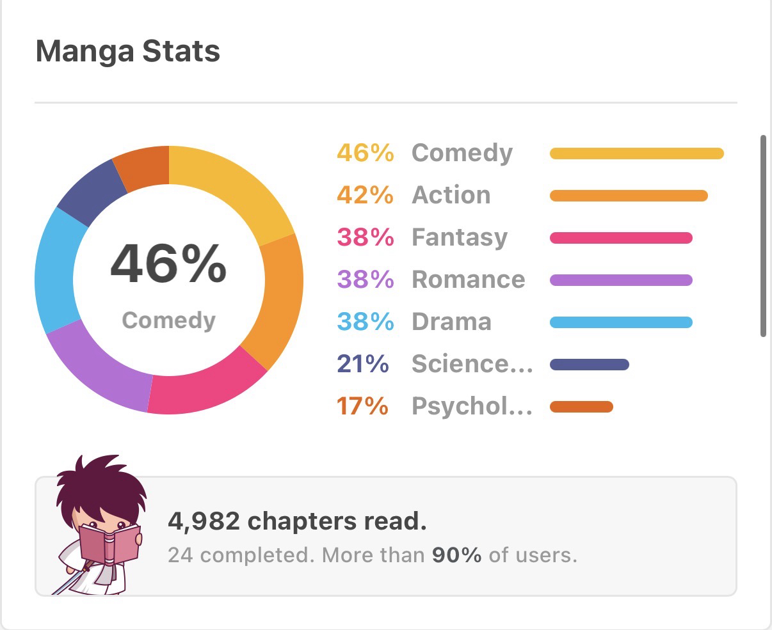Click the truncated Psychol… genre label
The height and width of the screenshot is (630, 772).
point(472,406)
